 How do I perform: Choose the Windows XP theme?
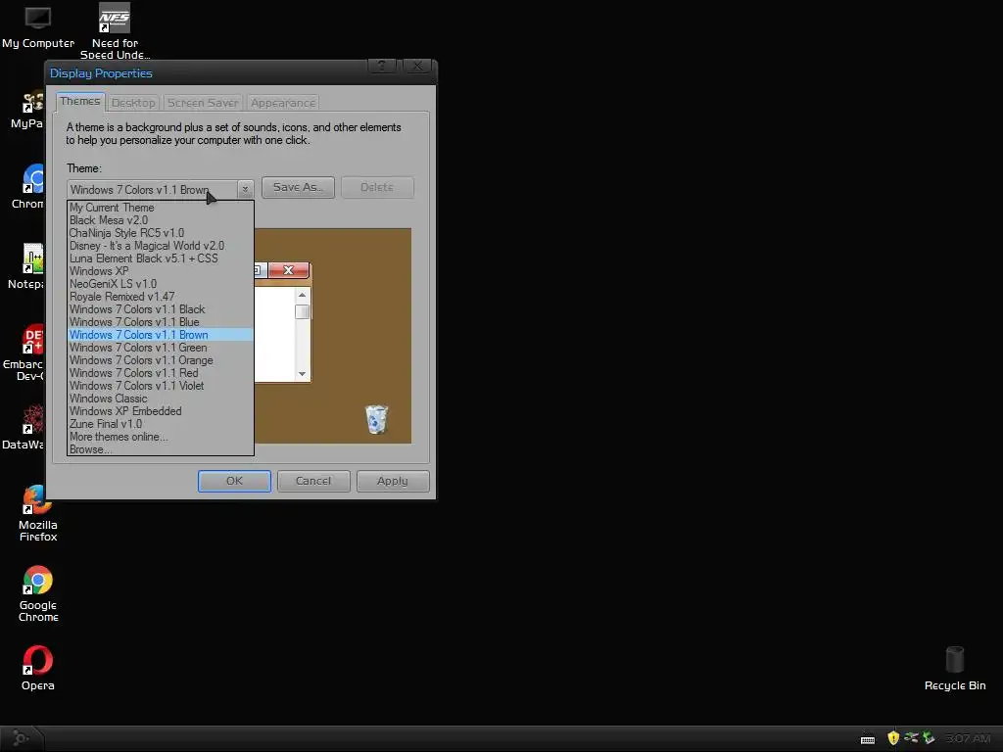tap(161, 271)
